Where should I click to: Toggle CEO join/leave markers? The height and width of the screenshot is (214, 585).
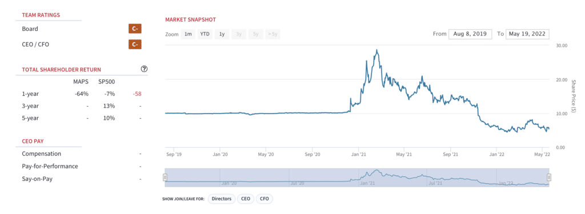click(246, 199)
